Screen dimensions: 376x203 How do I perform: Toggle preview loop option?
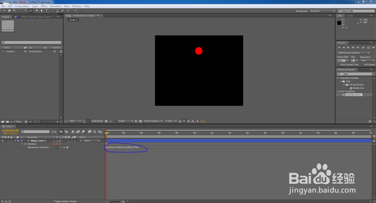pyautogui.click(x=369, y=47)
